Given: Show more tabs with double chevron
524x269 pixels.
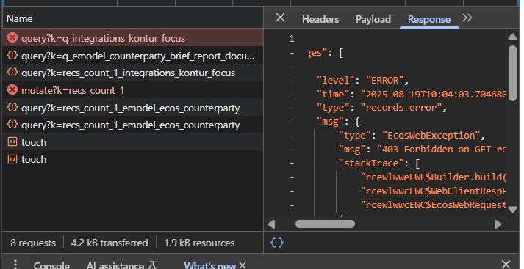Looking at the screenshot, I should (x=467, y=18).
